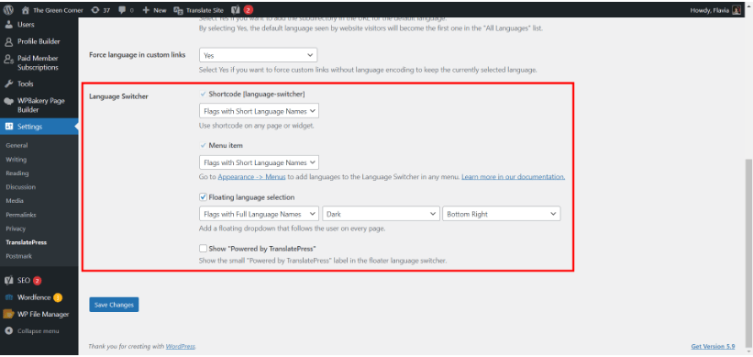Click 'Add a floating dropdown' description text
753x357 pixels.
(292, 229)
